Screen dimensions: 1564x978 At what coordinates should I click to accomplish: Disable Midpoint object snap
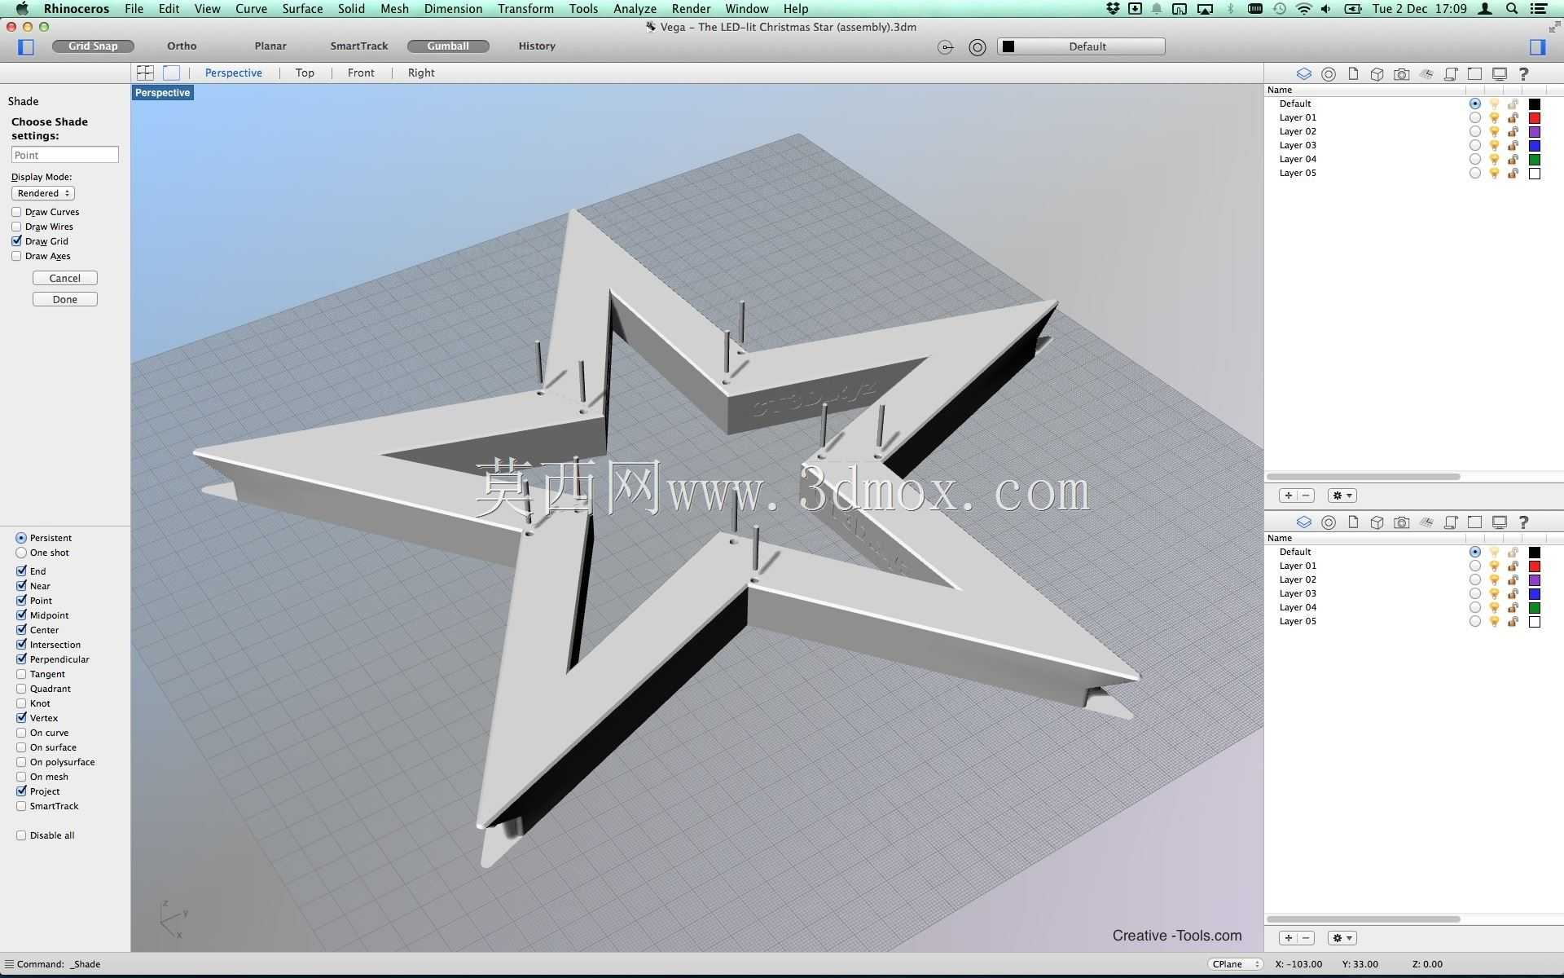coord(21,615)
